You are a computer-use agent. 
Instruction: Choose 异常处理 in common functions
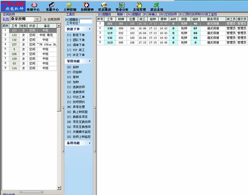coord(78,107)
